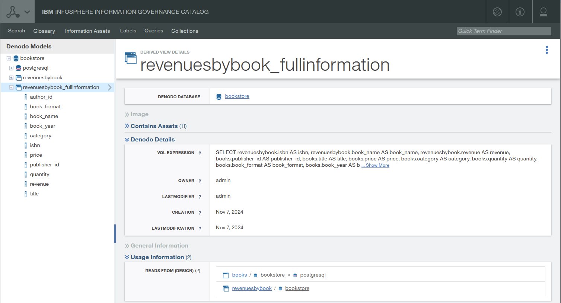Image resolution: width=561 pixels, height=303 pixels.
Task: Open the user profile icon
Action: click(x=544, y=12)
